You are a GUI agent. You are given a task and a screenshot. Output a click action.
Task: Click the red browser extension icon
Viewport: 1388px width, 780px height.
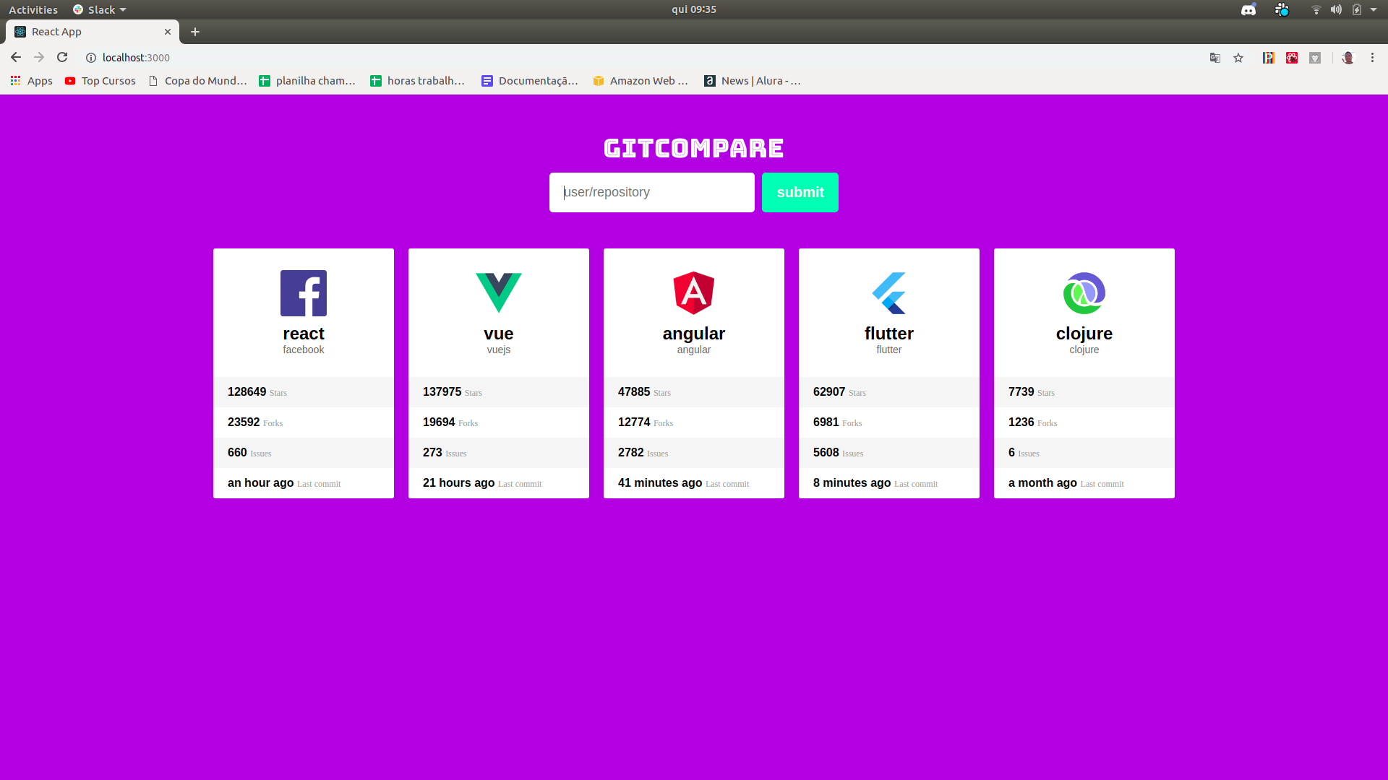pyautogui.click(x=1292, y=58)
